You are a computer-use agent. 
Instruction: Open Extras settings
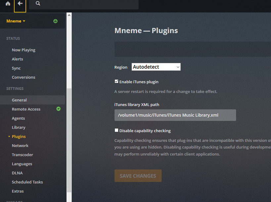18,191
